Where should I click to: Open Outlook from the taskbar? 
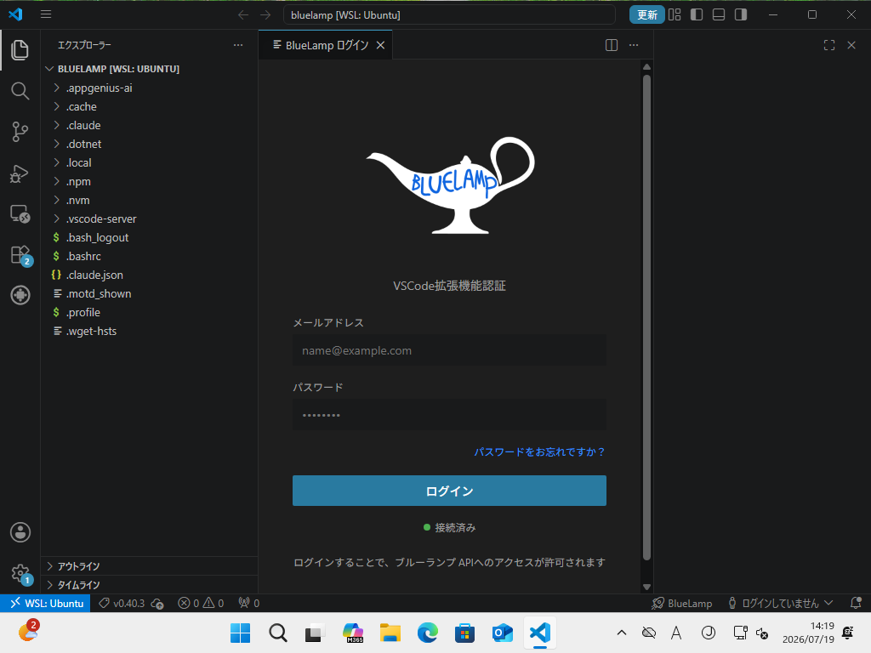pos(502,633)
